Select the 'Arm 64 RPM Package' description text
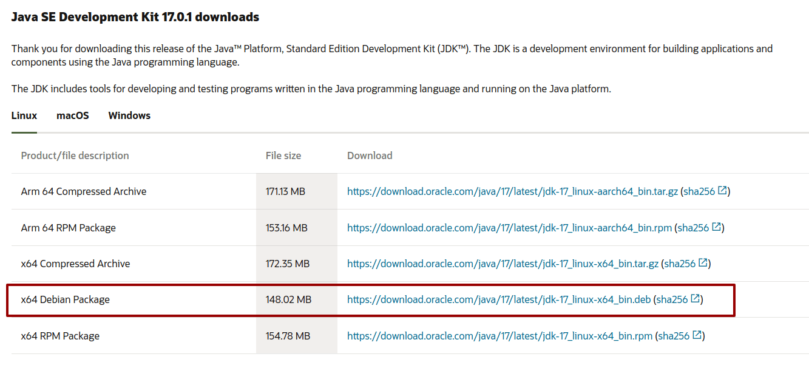 tap(69, 228)
